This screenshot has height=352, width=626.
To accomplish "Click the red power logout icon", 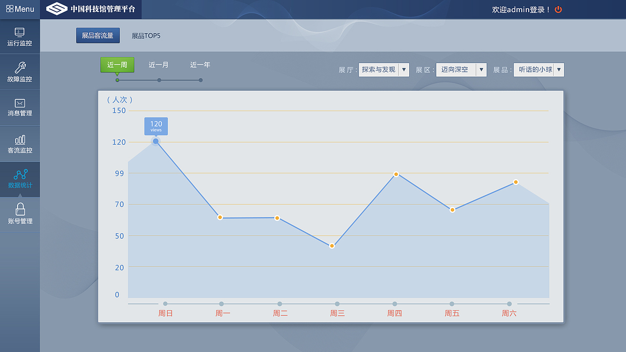I will [x=559, y=9].
